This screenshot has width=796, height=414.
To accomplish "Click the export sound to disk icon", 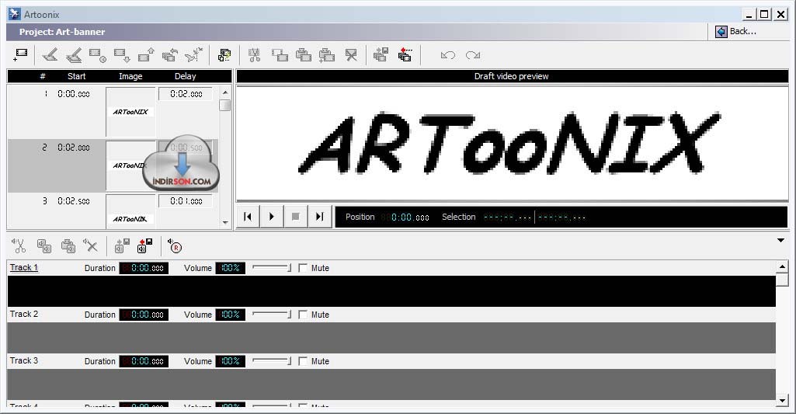I will pos(122,246).
